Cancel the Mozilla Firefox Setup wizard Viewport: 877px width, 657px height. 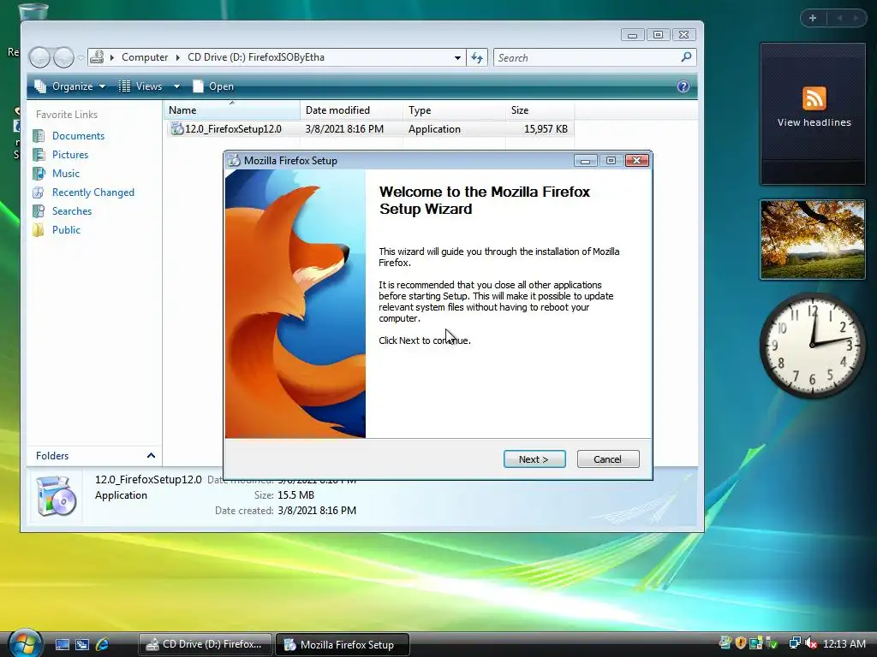click(607, 459)
